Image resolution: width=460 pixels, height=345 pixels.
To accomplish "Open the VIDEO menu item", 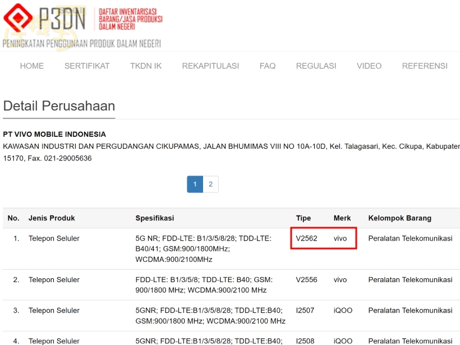I will pyautogui.click(x=369, y=66).
